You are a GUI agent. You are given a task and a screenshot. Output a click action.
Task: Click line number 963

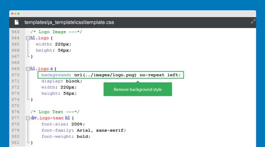point(16,32)
